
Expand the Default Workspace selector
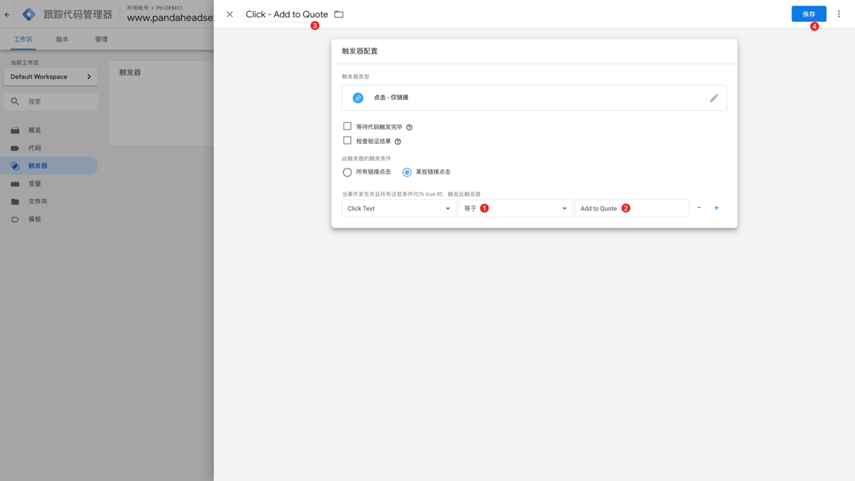51,76
